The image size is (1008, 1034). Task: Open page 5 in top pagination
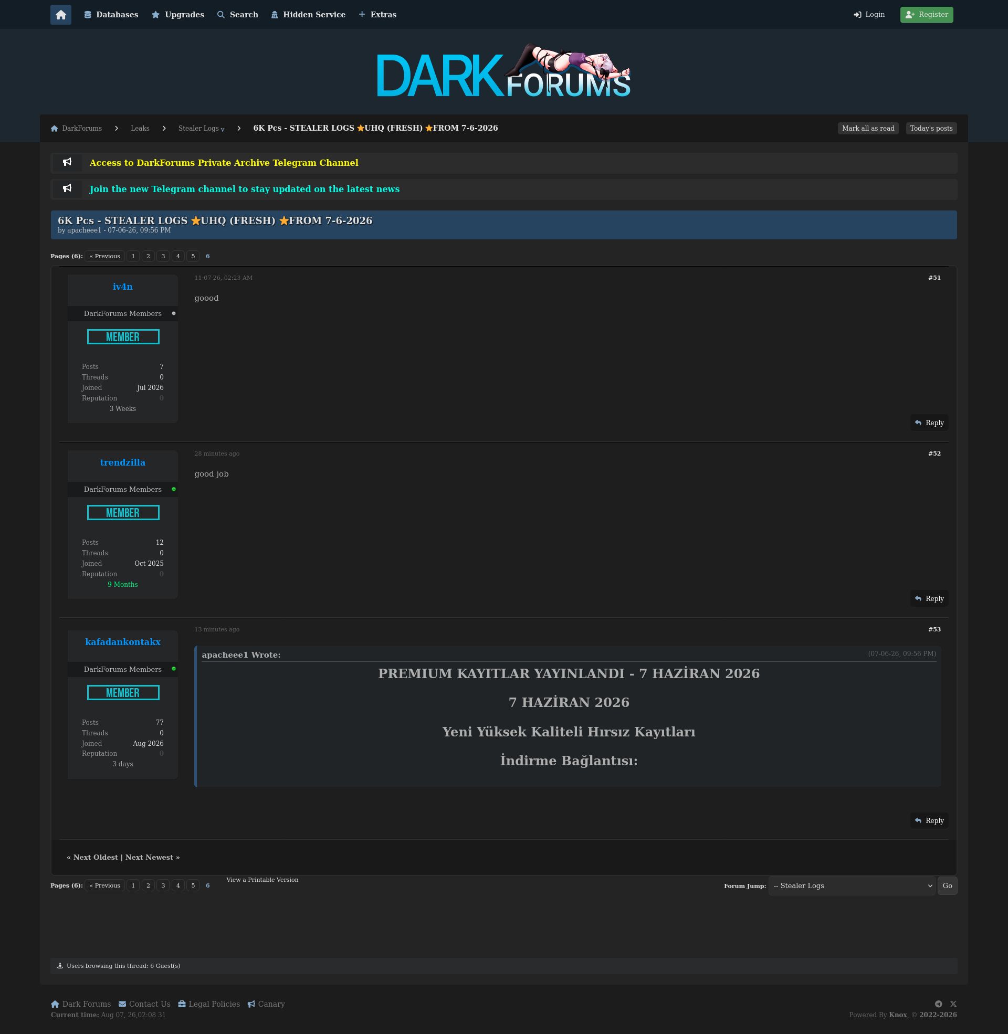(193, 257)
